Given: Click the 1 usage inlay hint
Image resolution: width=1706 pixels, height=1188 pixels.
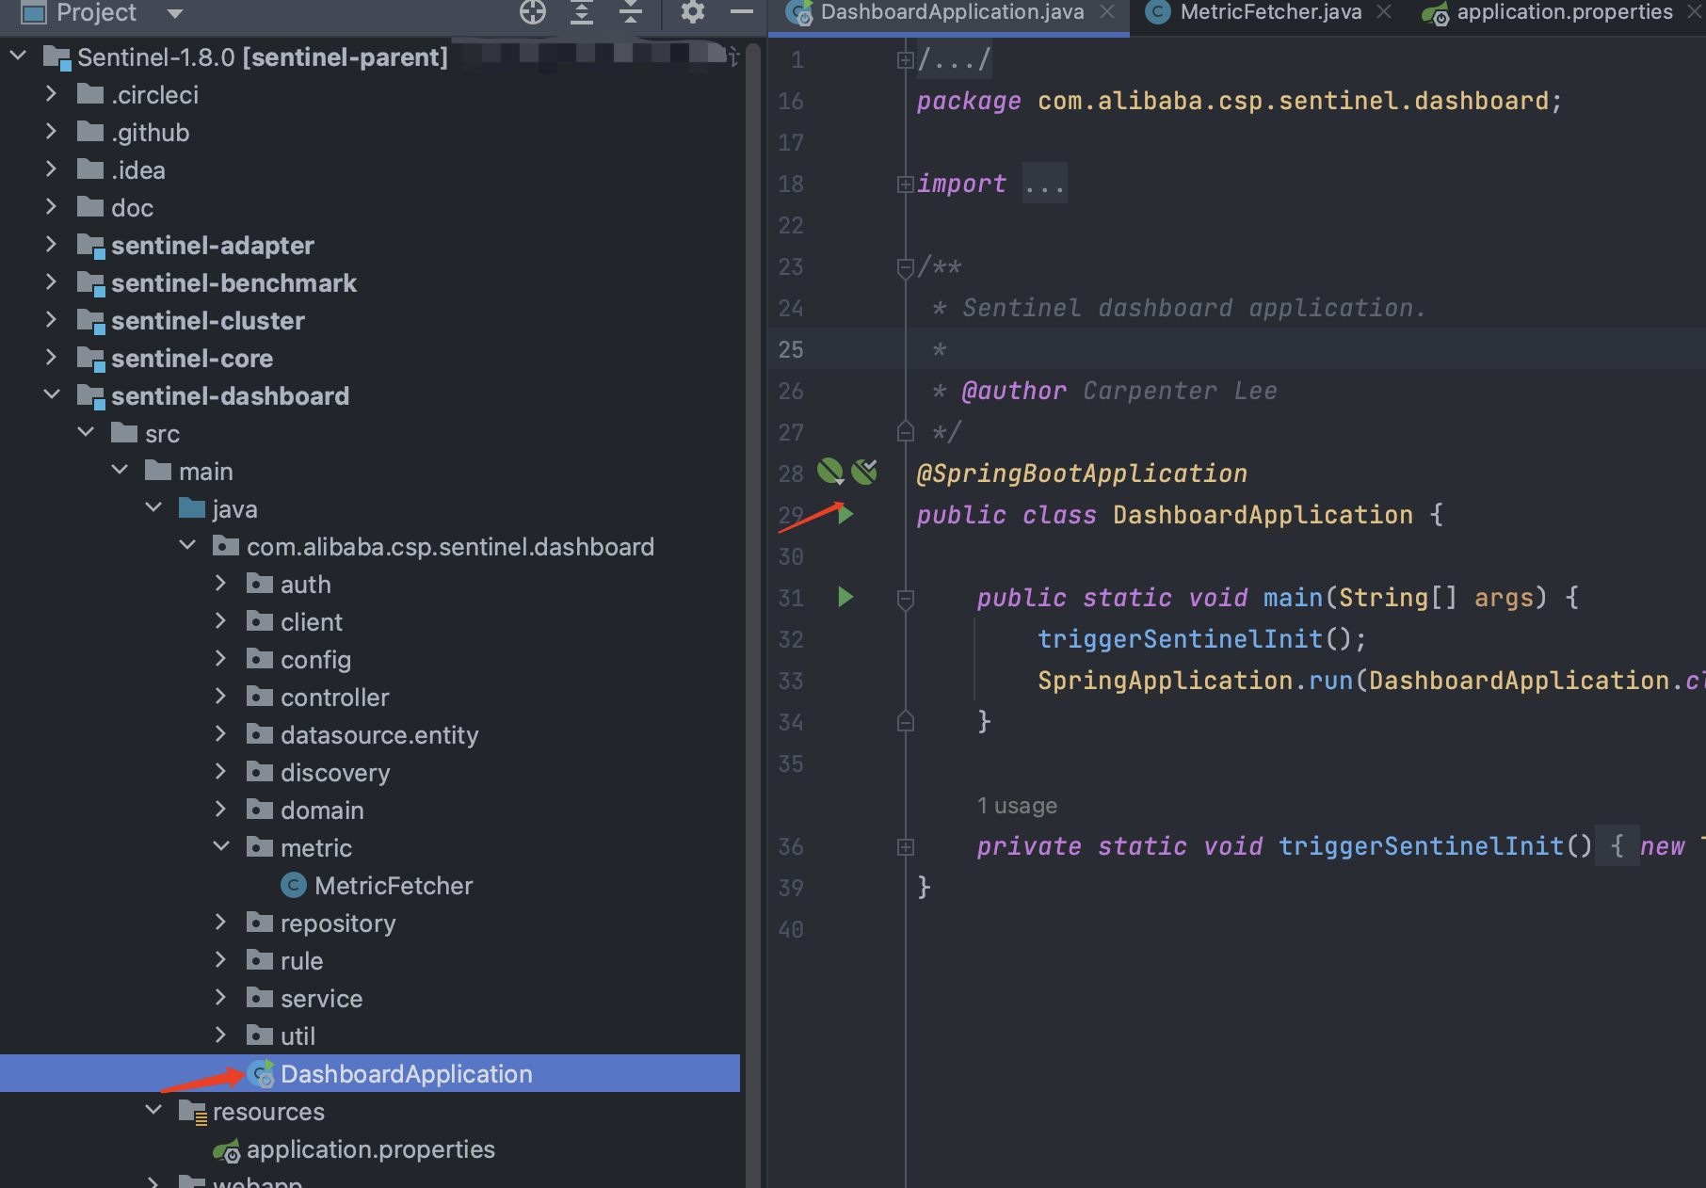Looking at the screenshot, I should [1017, 806].
